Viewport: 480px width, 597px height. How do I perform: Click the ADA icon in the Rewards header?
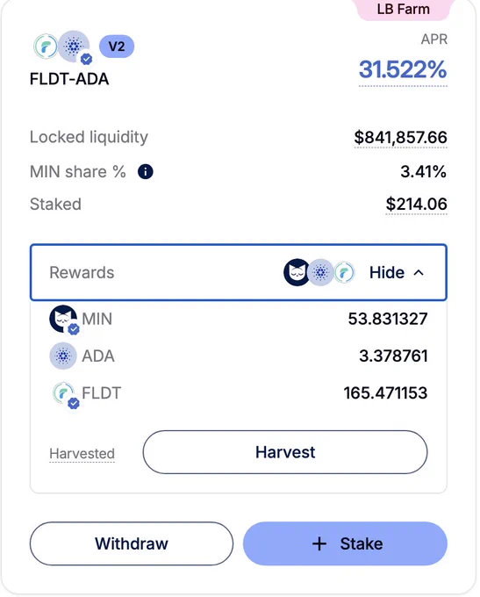[320, 273]
